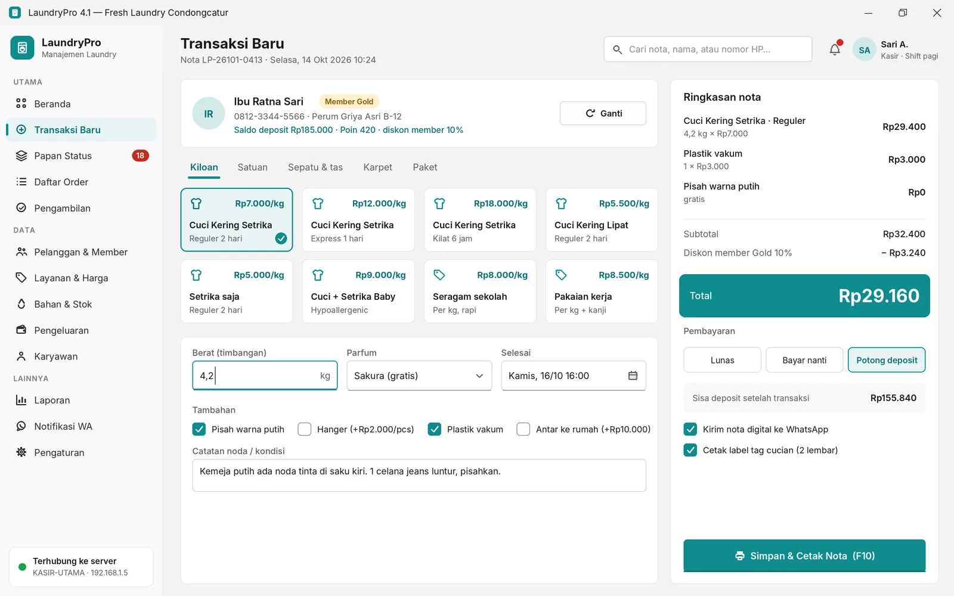
Task: Check Antar ke rumah option
Action: (523, 429)
